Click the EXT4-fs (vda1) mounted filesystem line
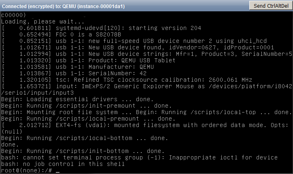The width and height of the screenshot is (293, 174). tap(145, 128)
